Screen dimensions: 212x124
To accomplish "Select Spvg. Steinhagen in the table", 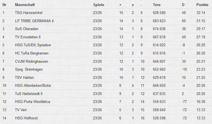I will [x=29, y=70].
